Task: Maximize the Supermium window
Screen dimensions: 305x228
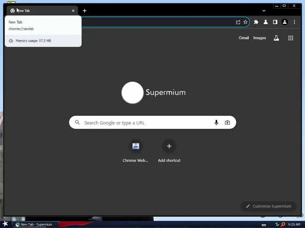Action: coord(284,6)
